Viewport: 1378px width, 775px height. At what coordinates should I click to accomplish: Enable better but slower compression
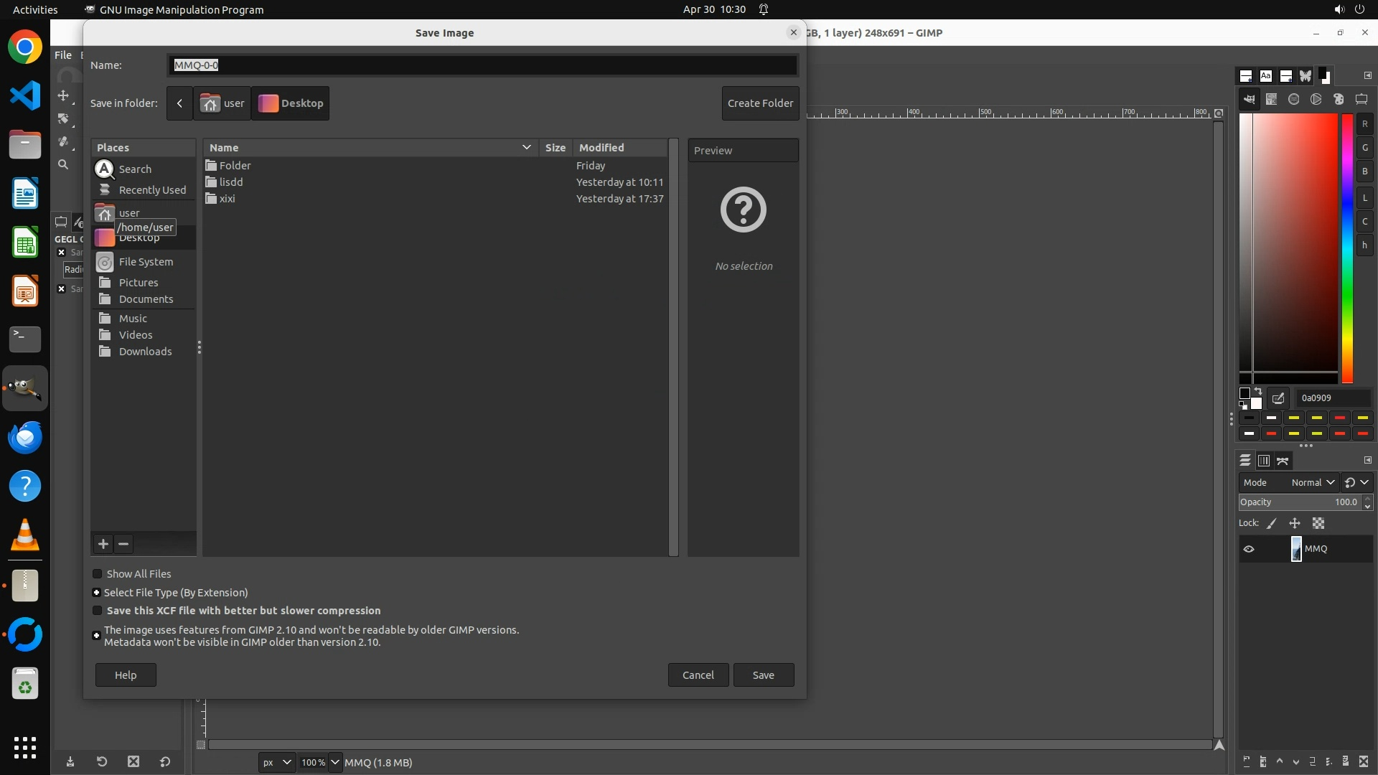click(98, 611)
